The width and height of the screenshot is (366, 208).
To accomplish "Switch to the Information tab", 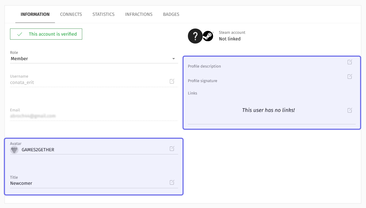I will tap(35, 15).
